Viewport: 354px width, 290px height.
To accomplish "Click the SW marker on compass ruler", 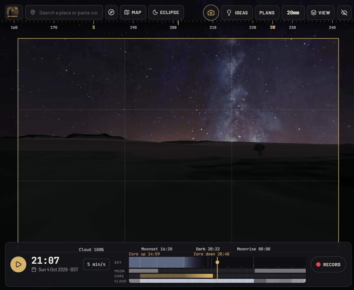I will tap(273, 27).
